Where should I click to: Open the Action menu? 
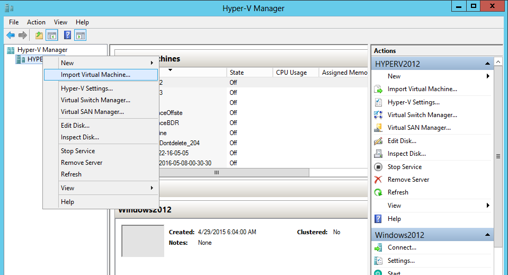[36, 22]
